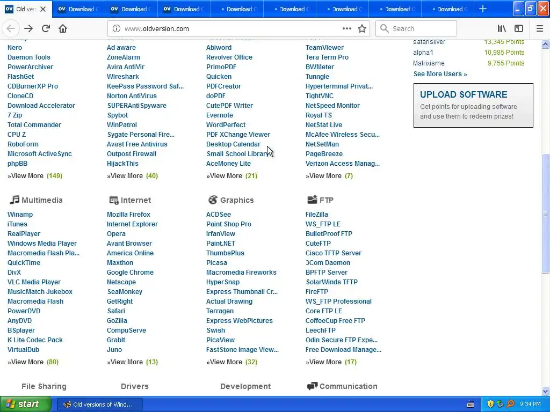The width and height of the screenshot is (550, 412).
Task: Open page actions three-dot menu
Action: (x=347, y=29)
